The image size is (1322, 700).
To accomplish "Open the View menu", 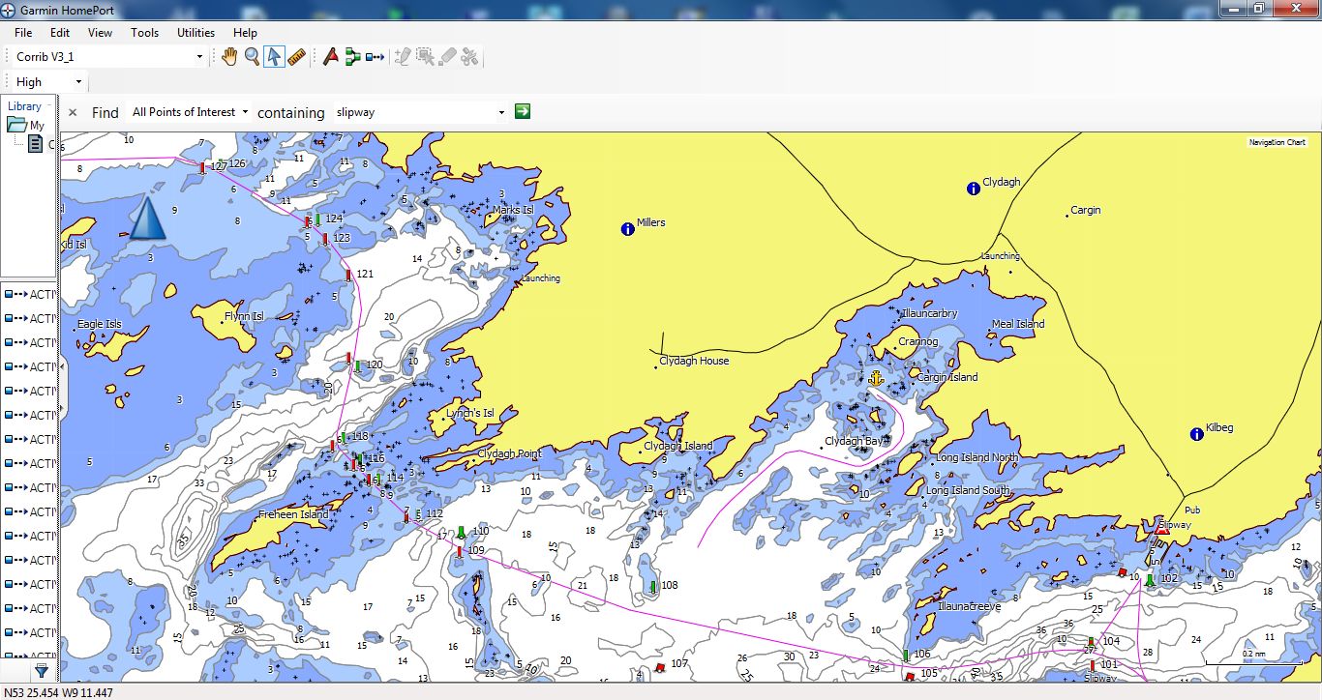I will click(100, 32).
